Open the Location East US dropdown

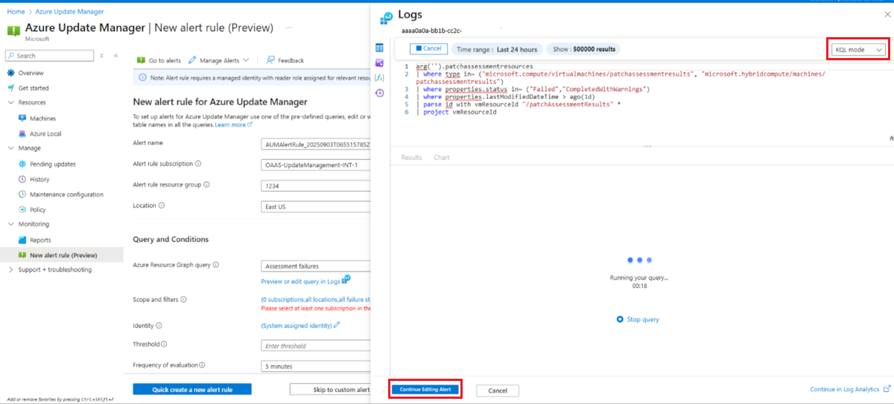point(316,207)
